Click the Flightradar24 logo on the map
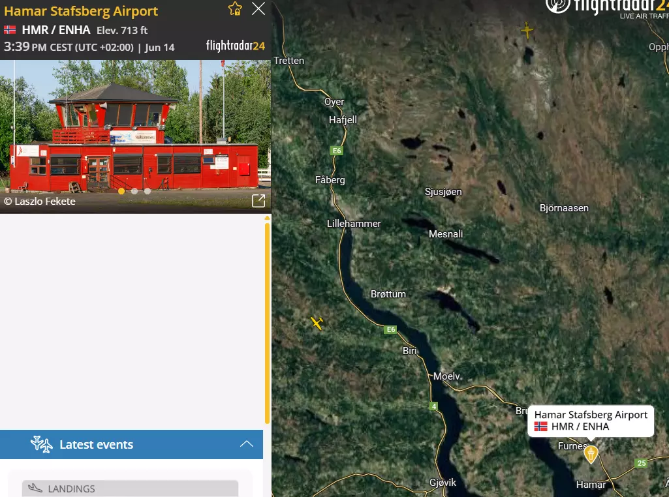The width and height of the screenshot is (669, 497). click(x=607, y=8)
